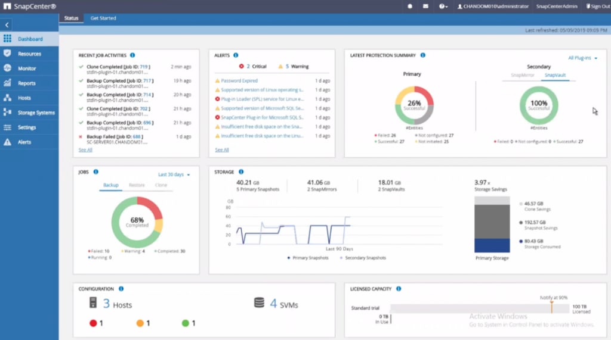This screenshot has height=340, width=611.
Task: Expand the All Plug-ins dropdown
Action: pos(582,58)
